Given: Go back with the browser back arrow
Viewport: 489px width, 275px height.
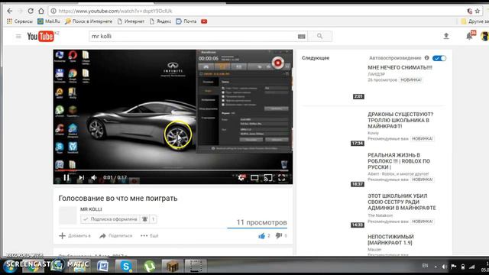Looking at the screenshot, I should [x=10, y=11].
